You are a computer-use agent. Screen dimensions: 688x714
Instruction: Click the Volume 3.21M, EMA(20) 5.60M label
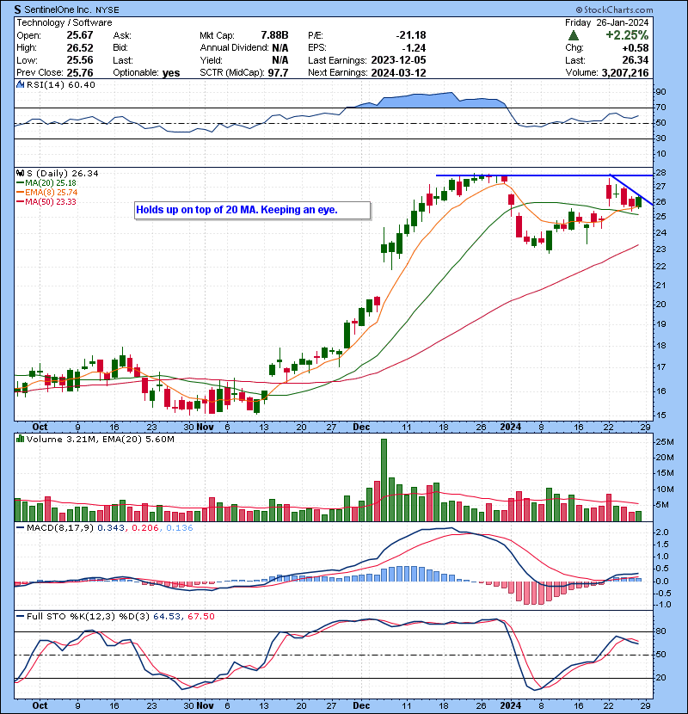click(x=100, y=439)
